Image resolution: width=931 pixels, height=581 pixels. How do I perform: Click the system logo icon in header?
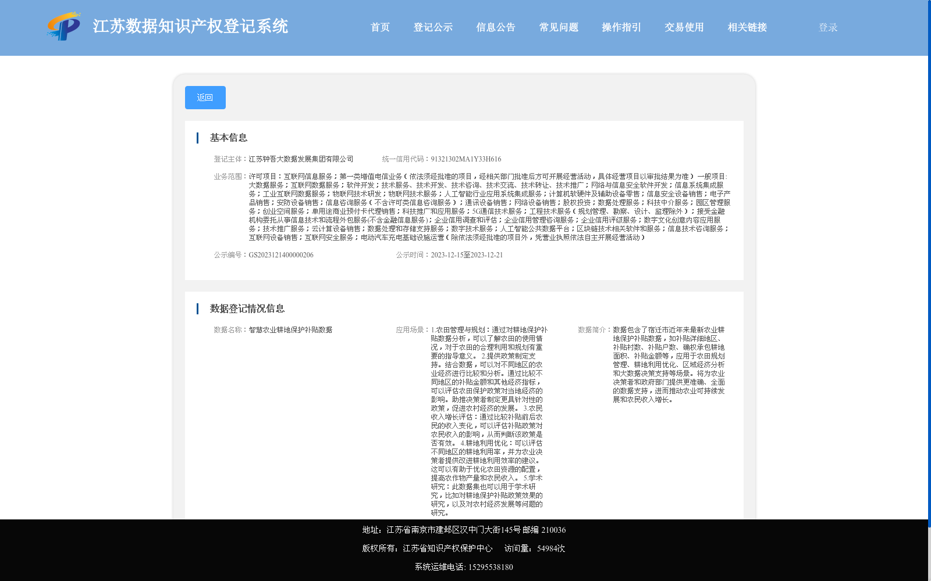pyautogui.click(x=63, y=27)
